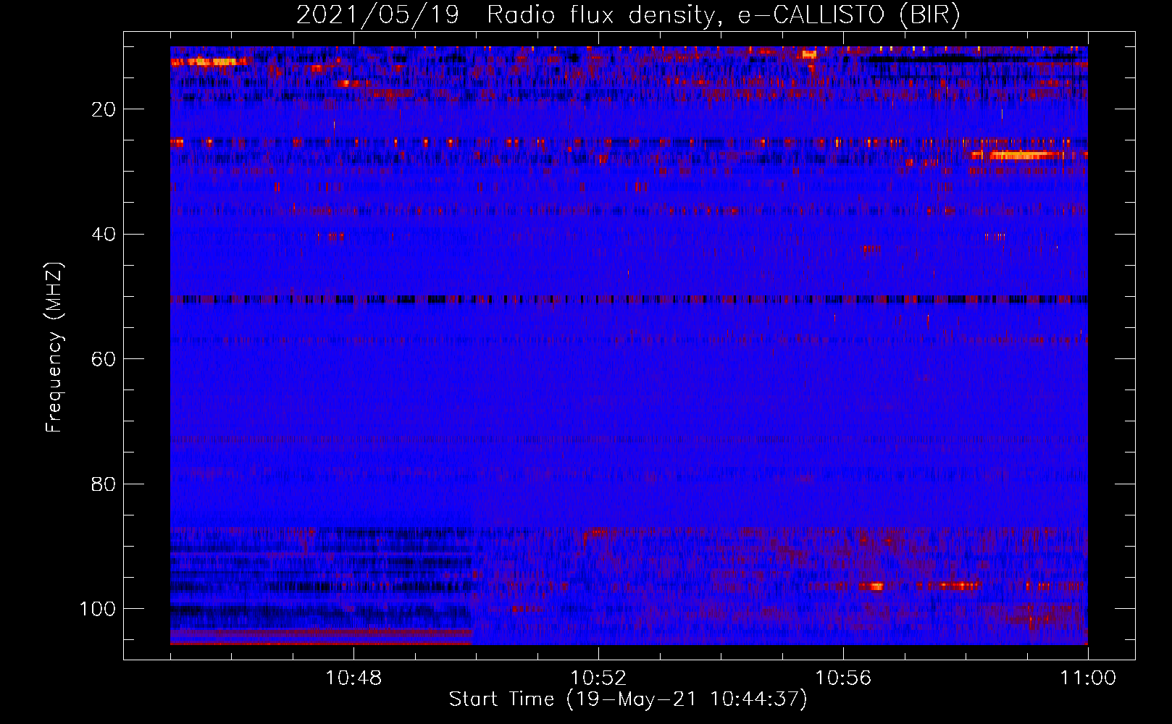Click the "Frequency (MHZ)" axis label
Viewport: 1172px width, 724px height.
pos(55,347)
